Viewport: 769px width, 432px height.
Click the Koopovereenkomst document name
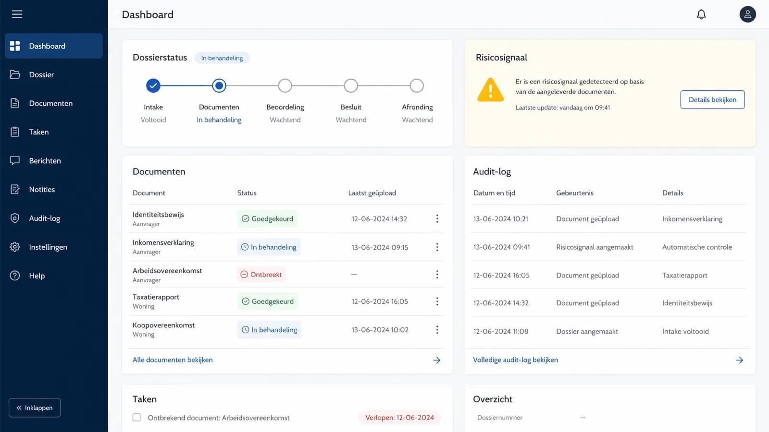[x=163, y=325]
